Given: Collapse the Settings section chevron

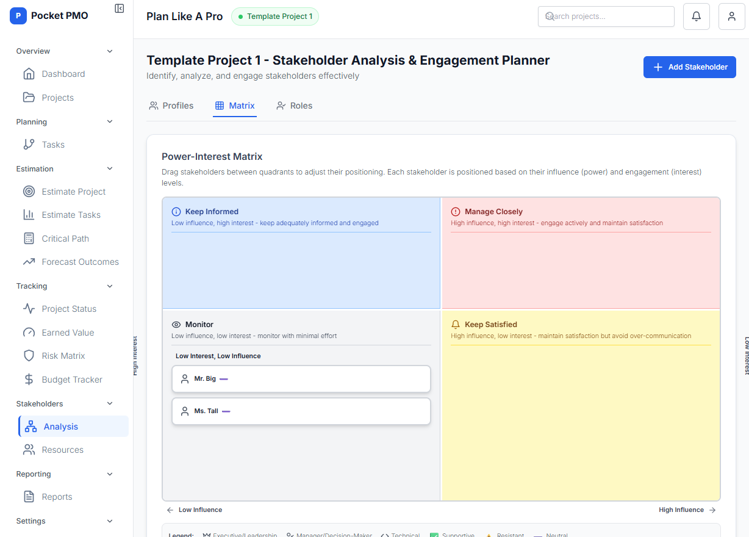Looking at the screenshot, I should (110, 521).
